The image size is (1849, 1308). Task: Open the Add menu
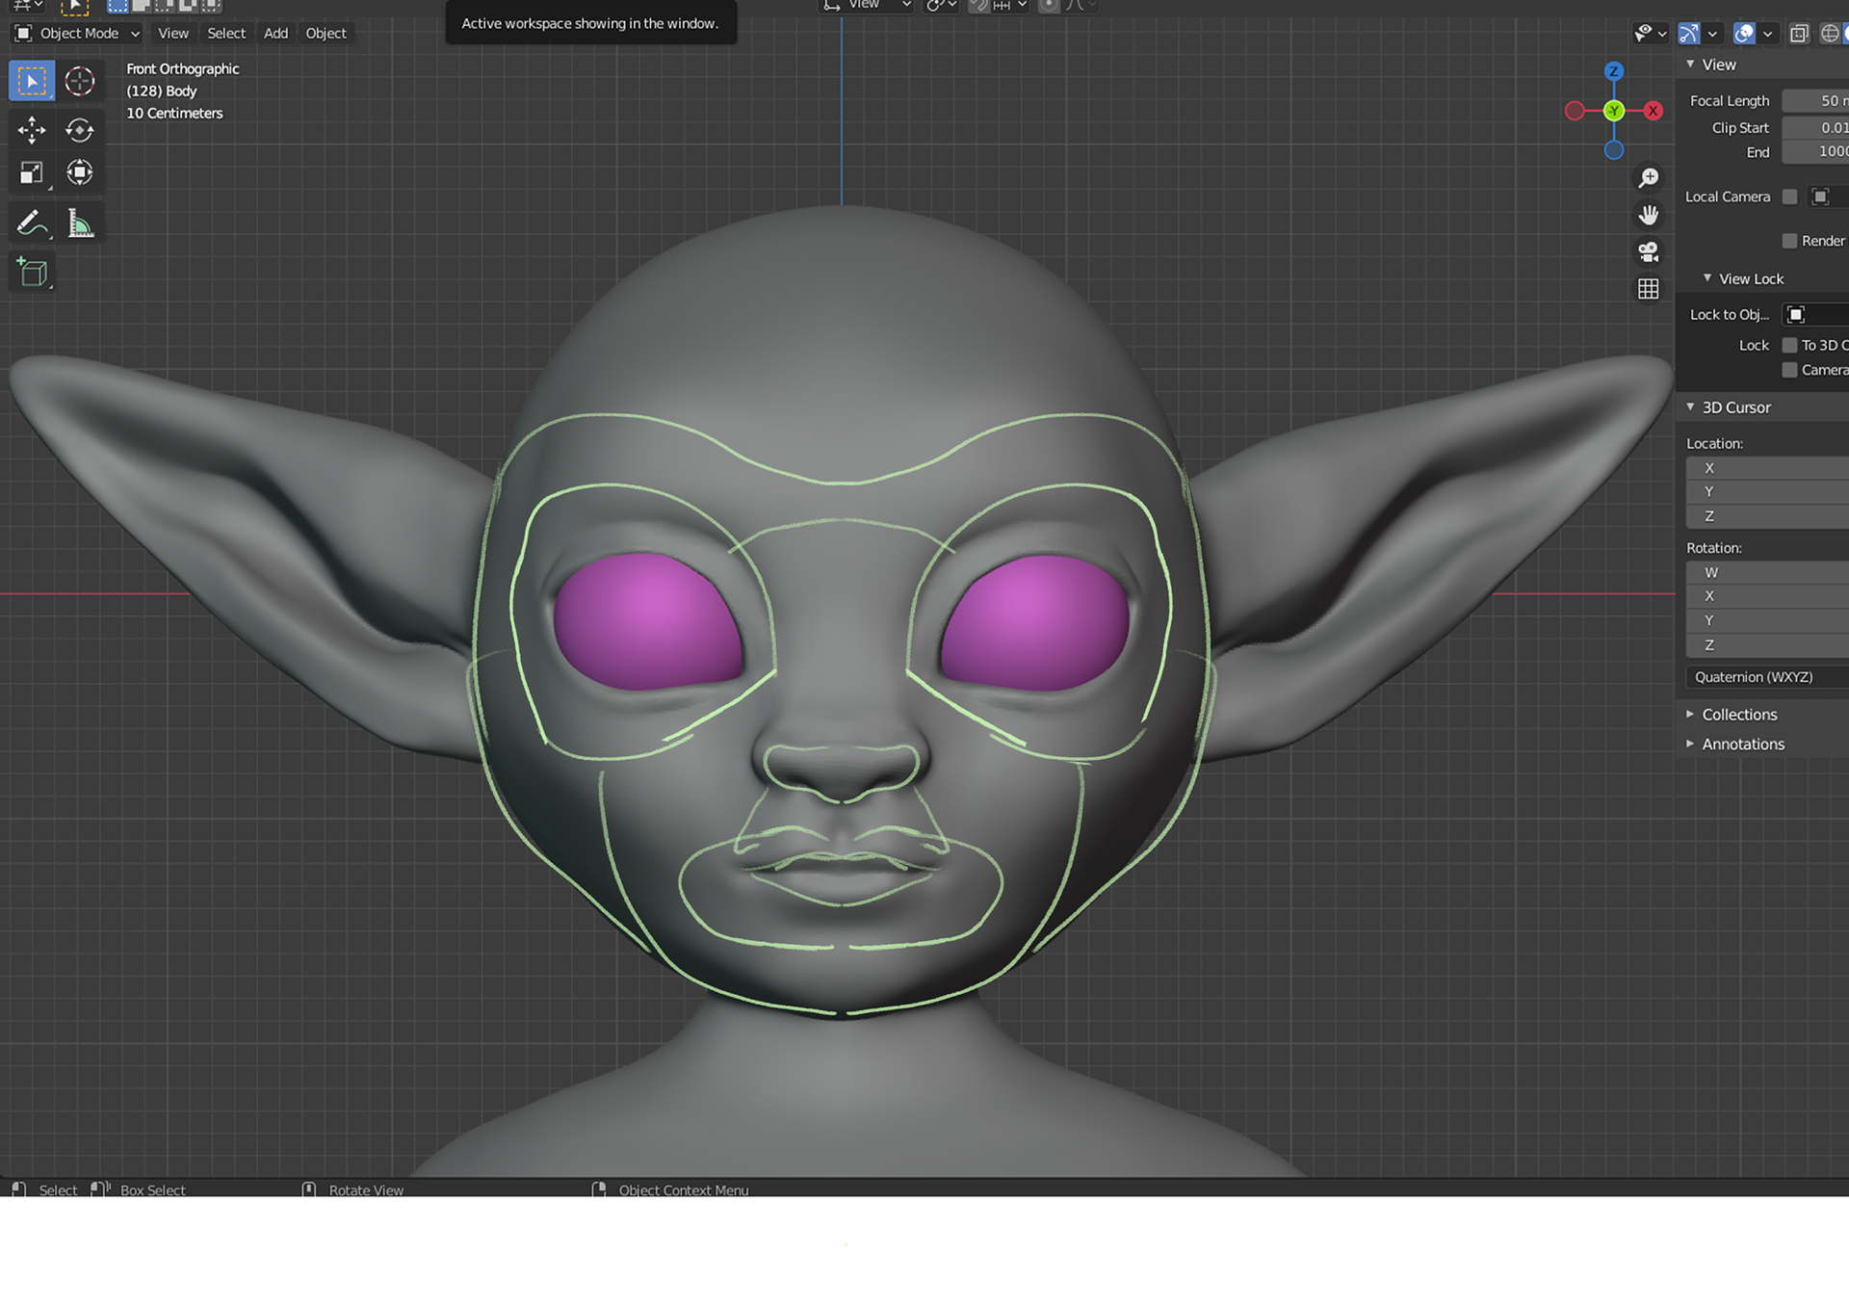276,34
